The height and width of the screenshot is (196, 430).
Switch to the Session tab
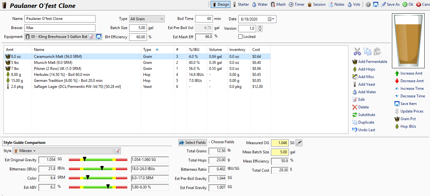pos(316,4)
